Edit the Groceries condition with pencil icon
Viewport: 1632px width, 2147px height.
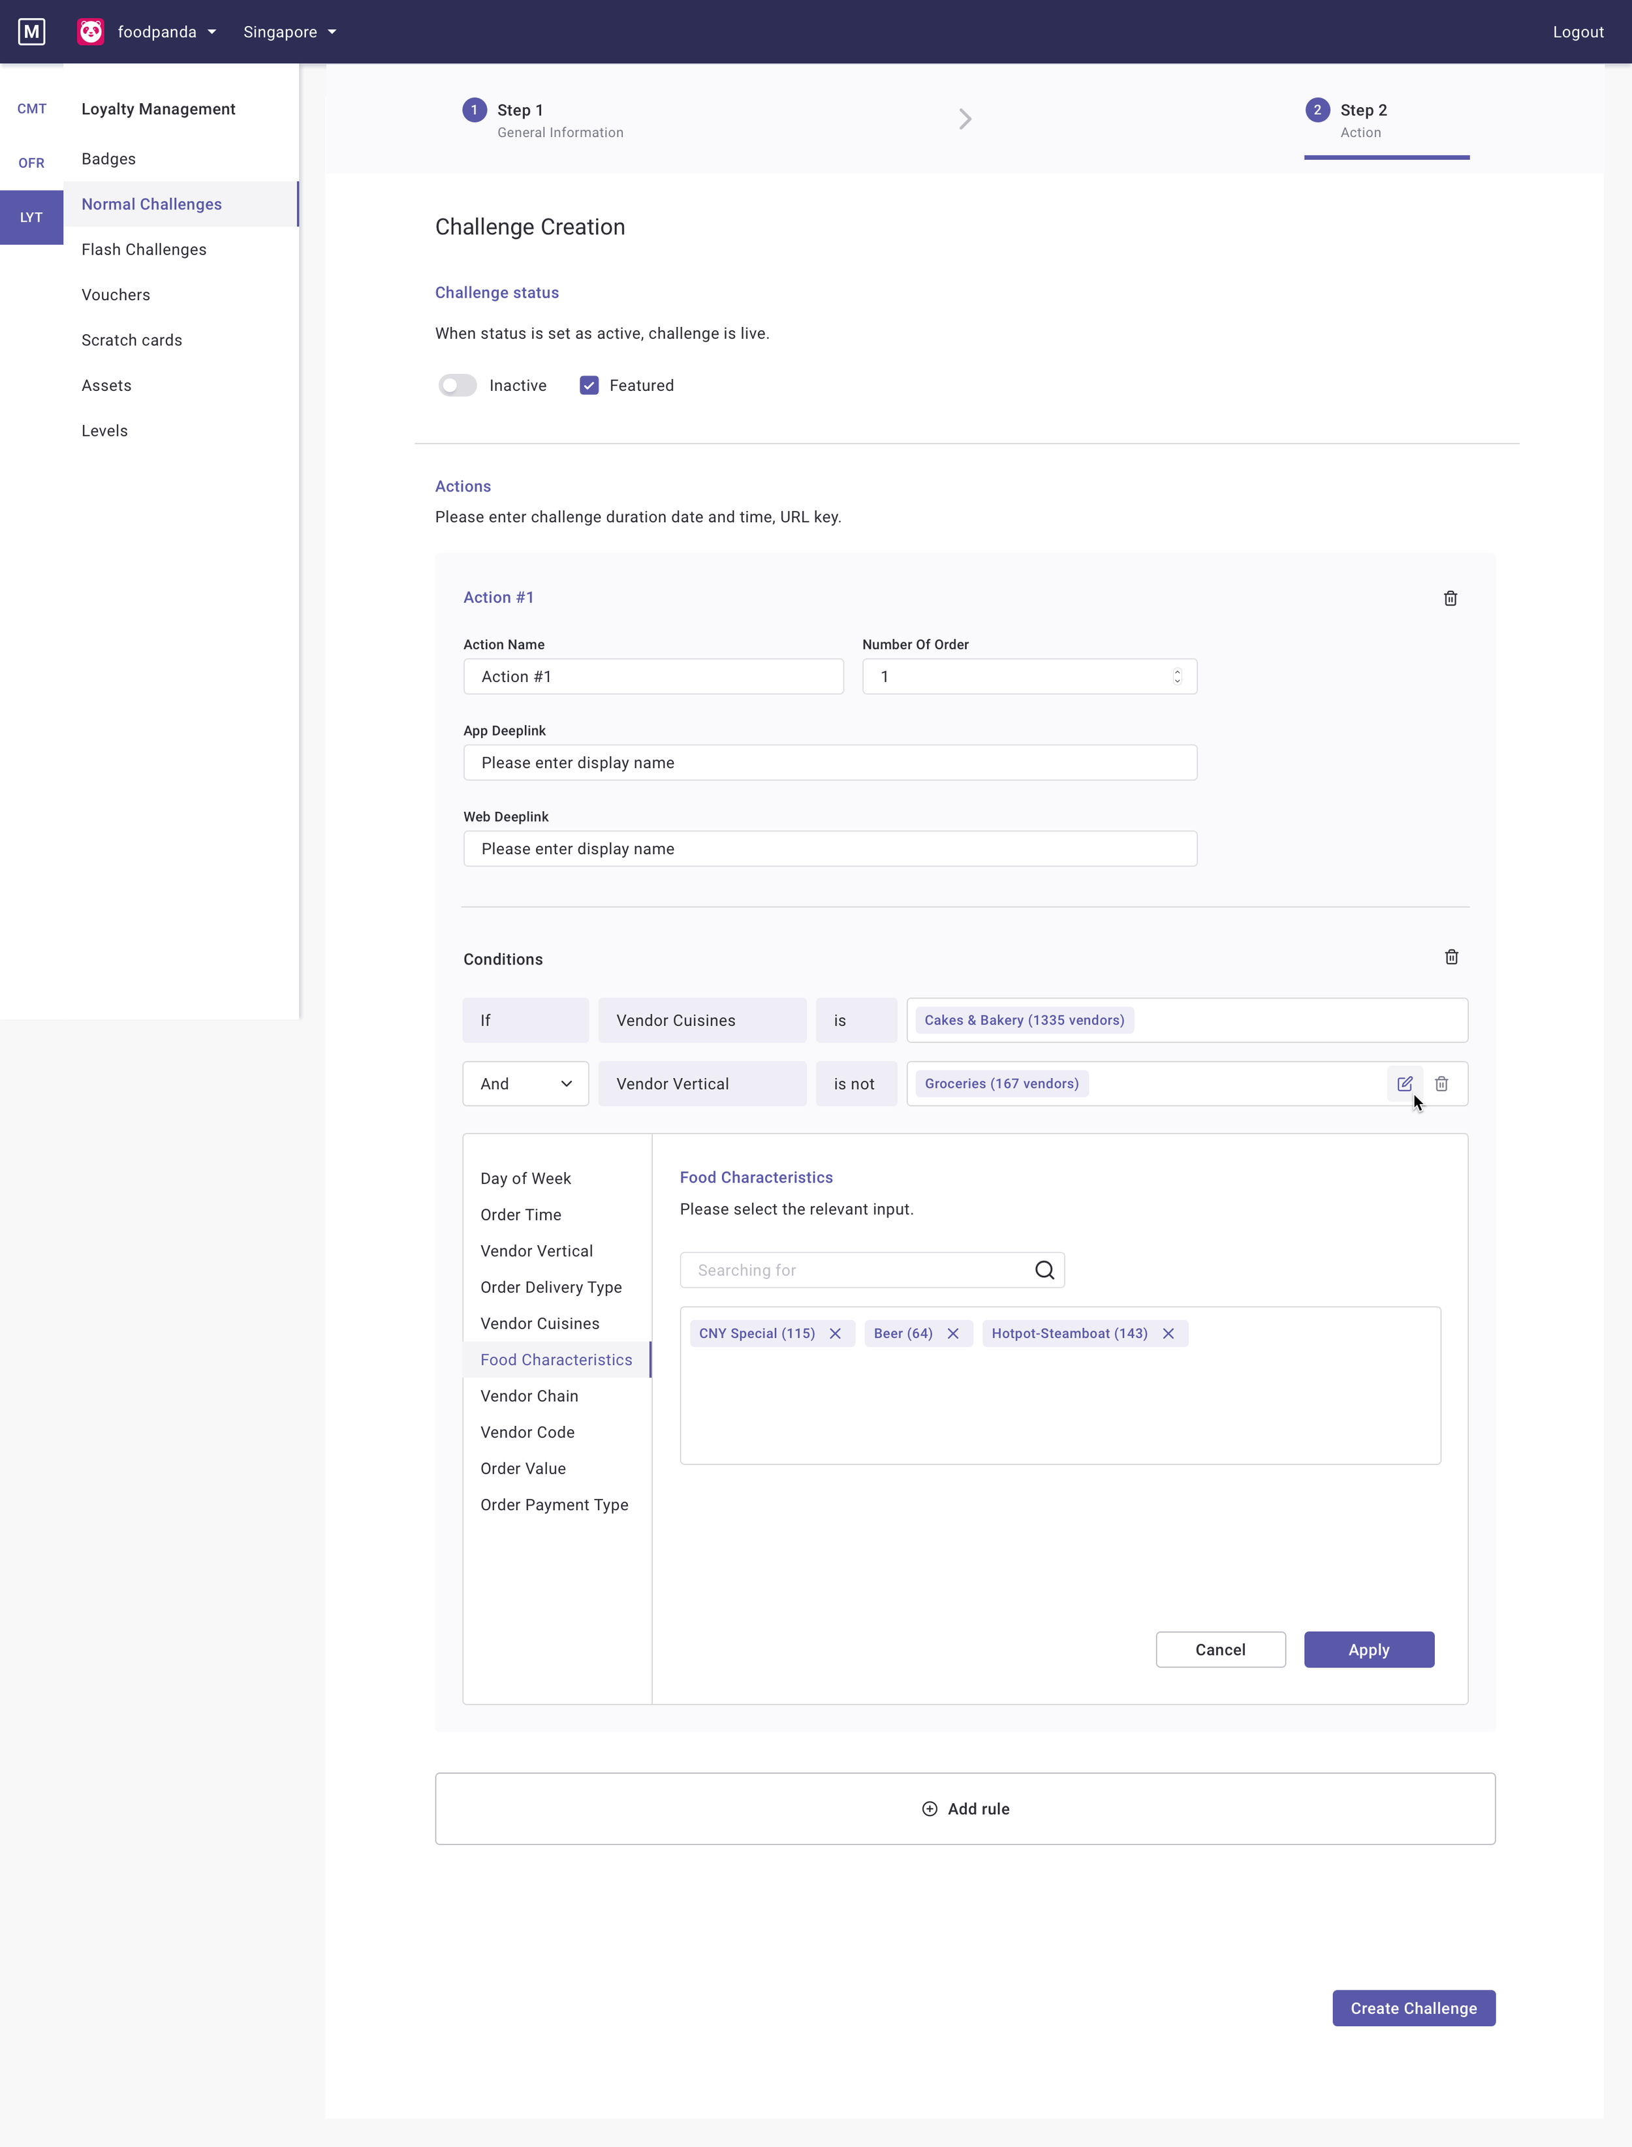tap(1404, 1084)
